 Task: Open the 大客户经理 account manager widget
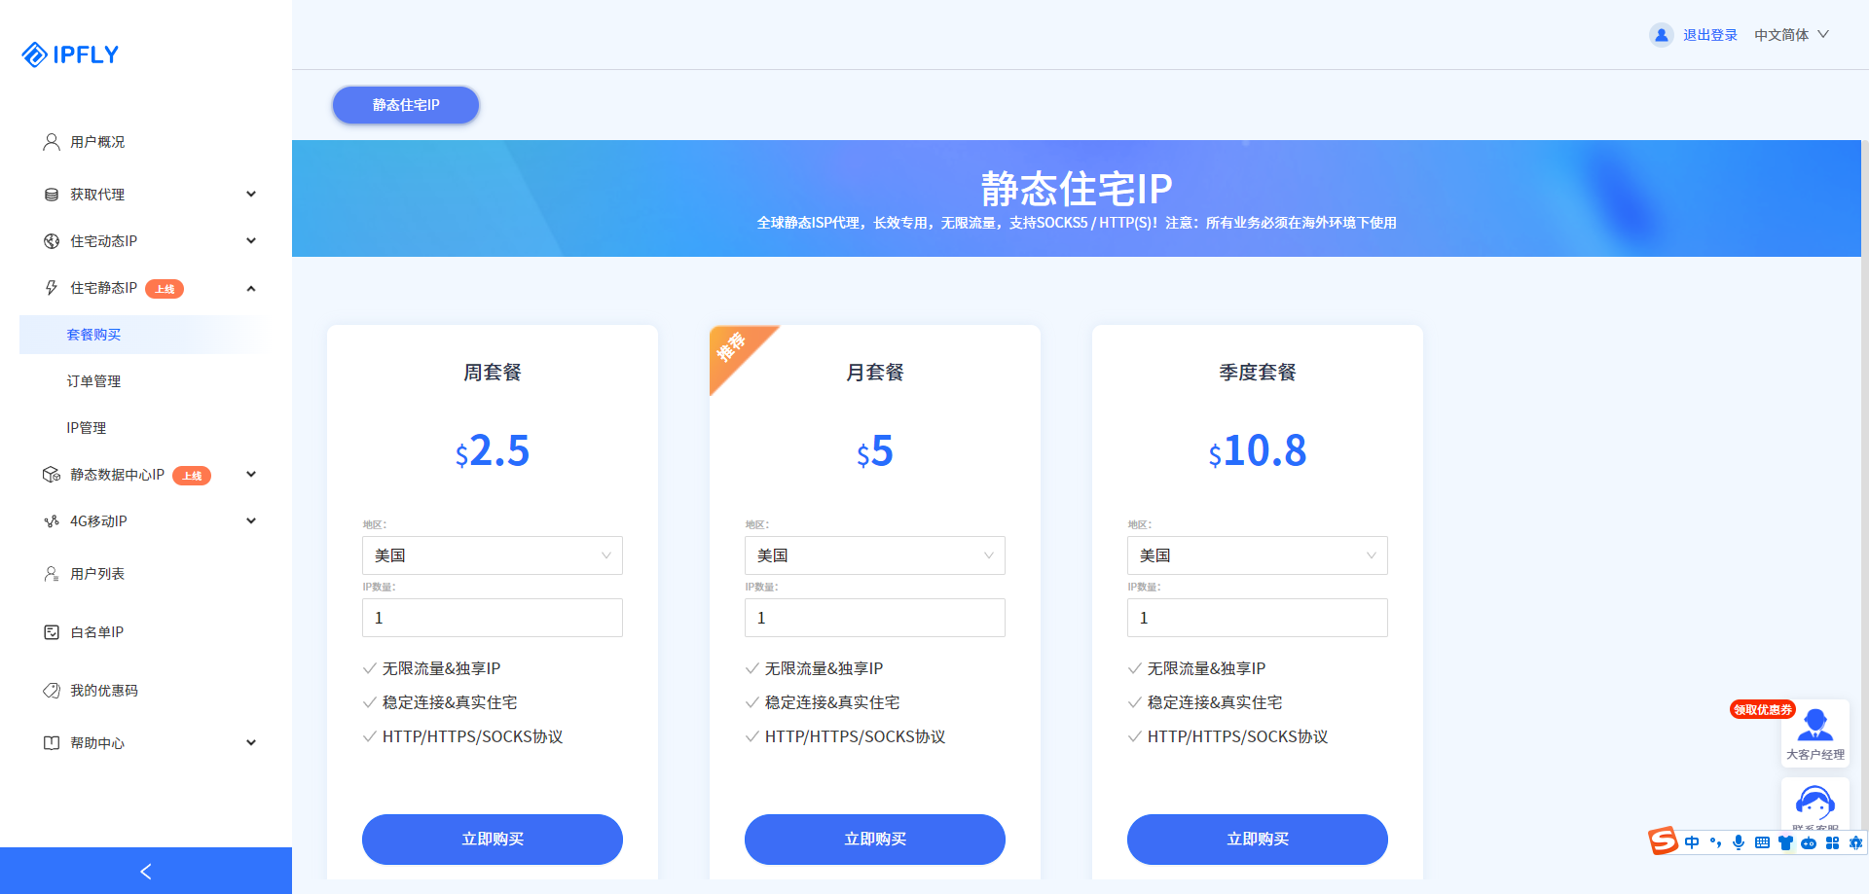(1814, 733)
